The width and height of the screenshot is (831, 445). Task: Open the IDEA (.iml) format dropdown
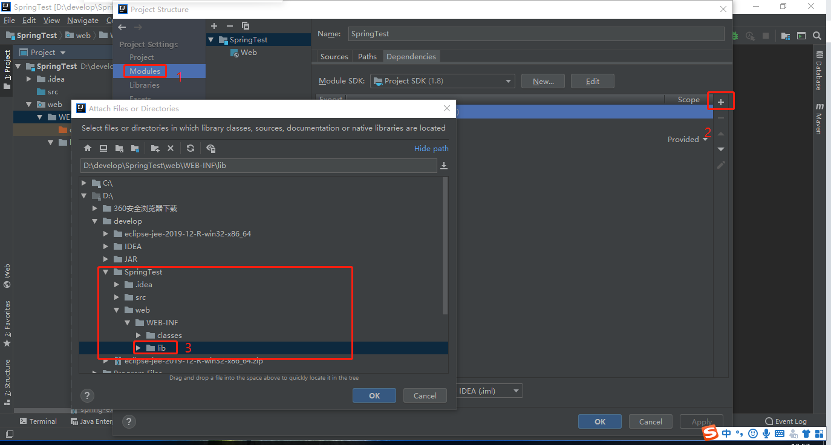click(489, 391)
